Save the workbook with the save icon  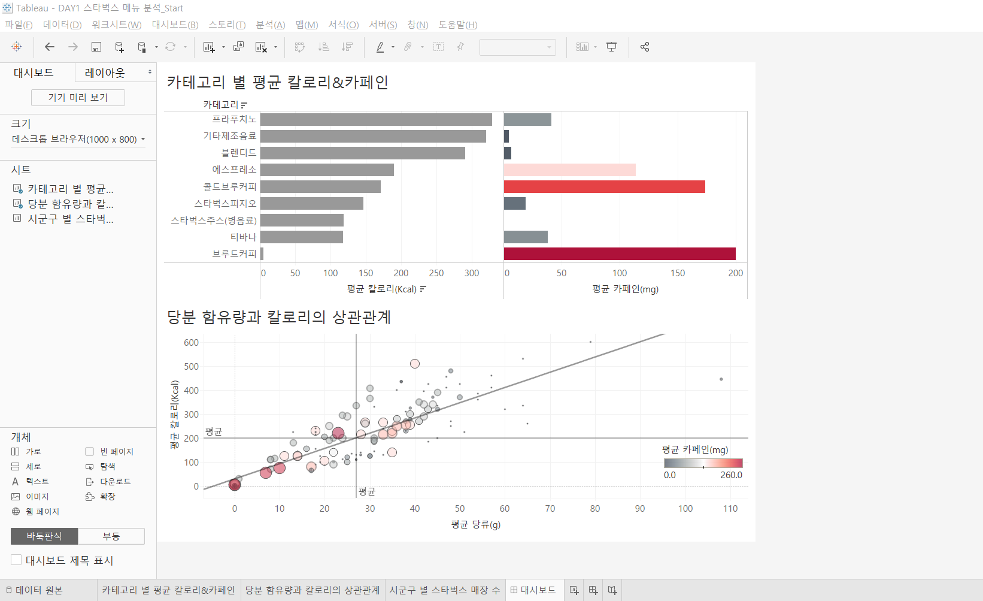[x=96, y=47]
